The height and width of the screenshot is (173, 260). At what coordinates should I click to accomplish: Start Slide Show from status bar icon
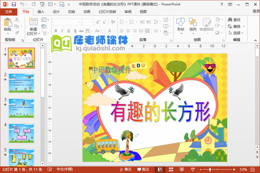pos(193,170)
